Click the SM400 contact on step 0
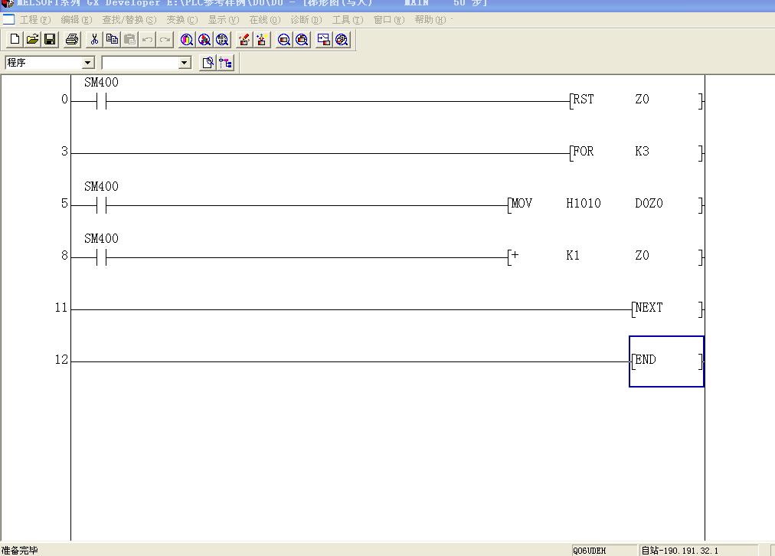775x556 pixels. click(101, 101)
